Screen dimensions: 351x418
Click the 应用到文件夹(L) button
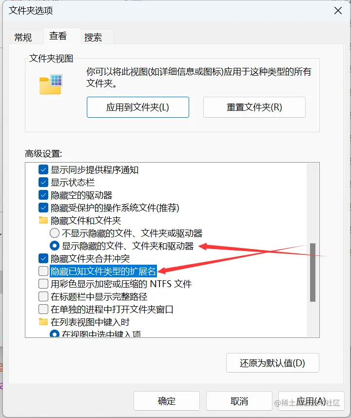click(138, 107)
